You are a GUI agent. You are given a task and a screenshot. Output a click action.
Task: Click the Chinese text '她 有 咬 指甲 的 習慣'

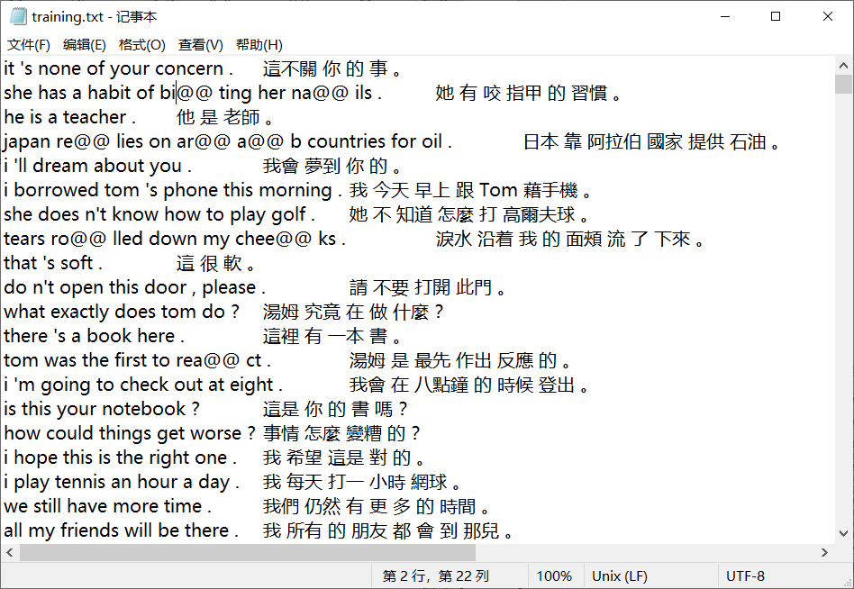[522, 93]
